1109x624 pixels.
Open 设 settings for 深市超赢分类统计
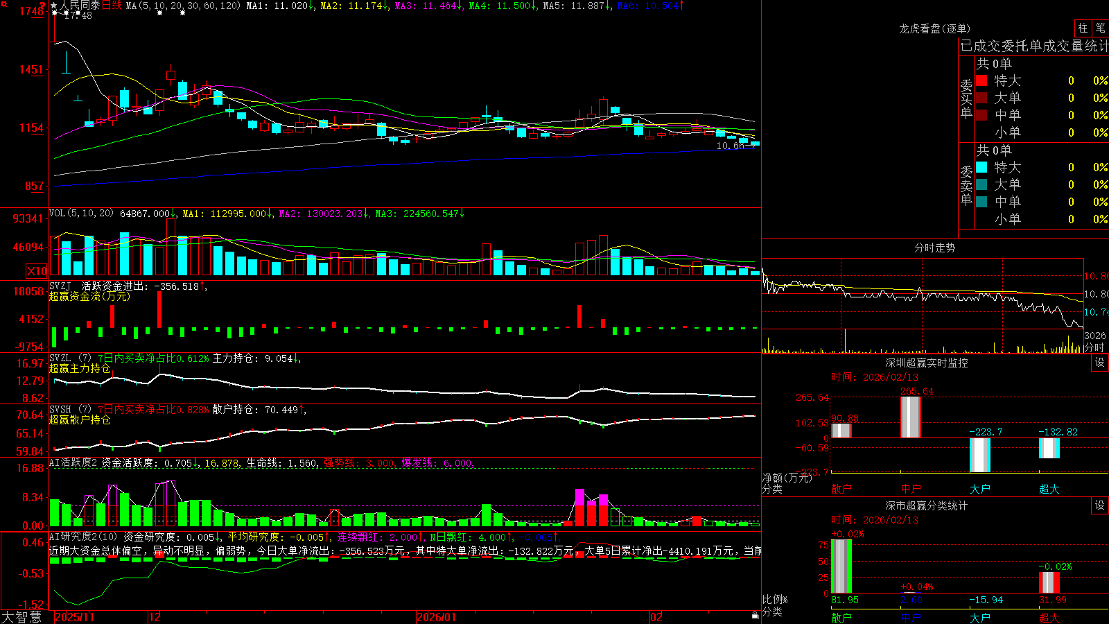(1100, 505)
